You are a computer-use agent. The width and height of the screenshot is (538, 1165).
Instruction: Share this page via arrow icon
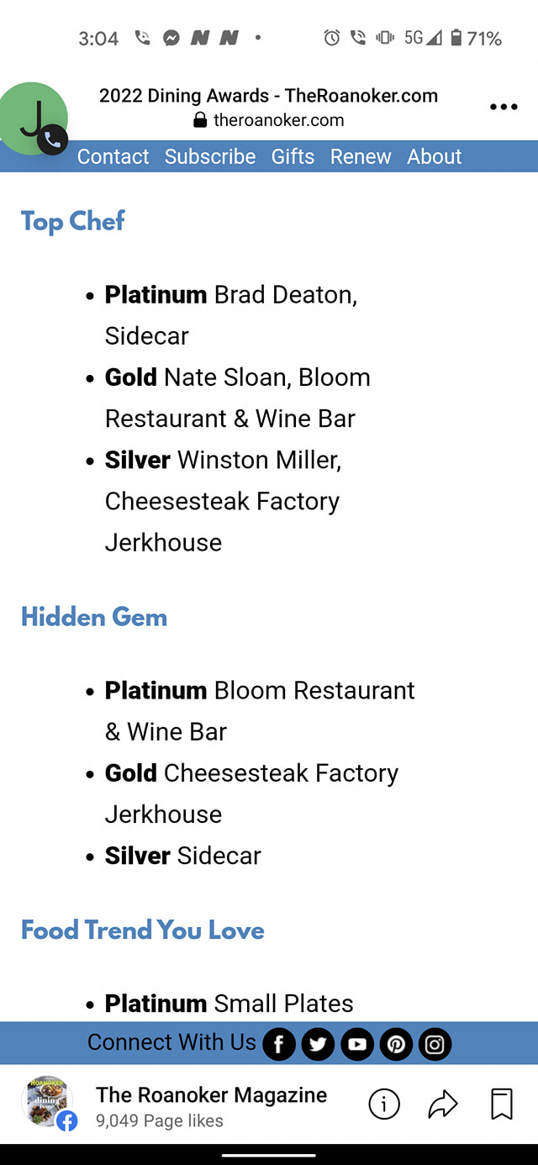point(442,1105)
